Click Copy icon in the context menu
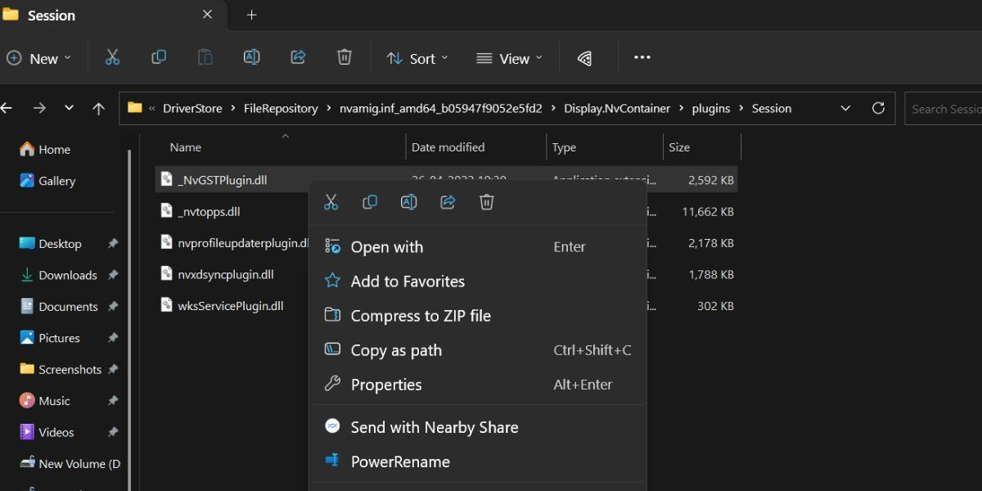The image size is (982, 491). click(370, 202)
